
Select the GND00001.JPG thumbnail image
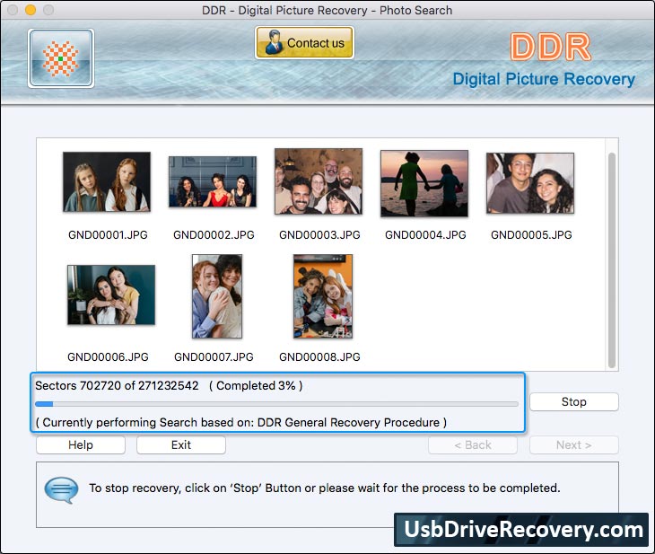[107, 182]
